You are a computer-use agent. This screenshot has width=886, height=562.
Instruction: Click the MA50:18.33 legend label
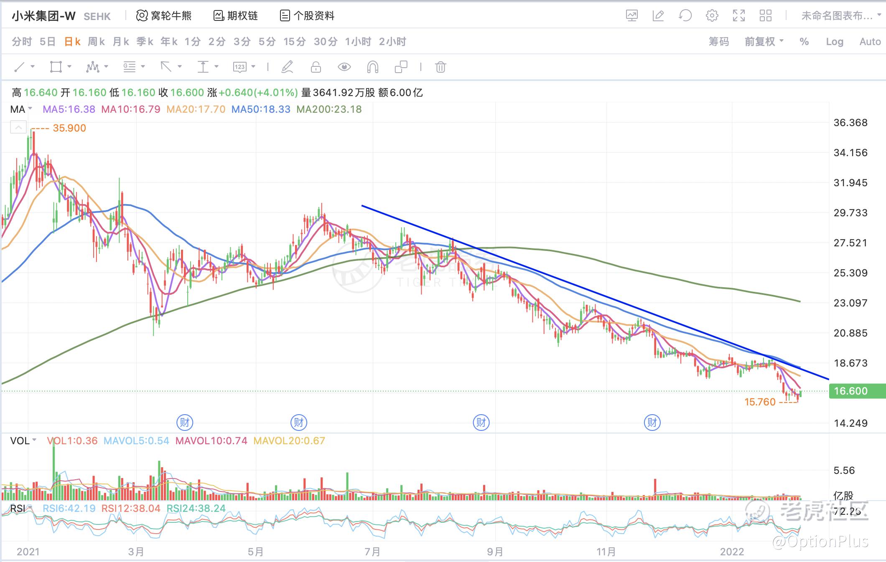[261, 109]
